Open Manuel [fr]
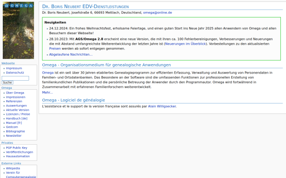 [x=14, y=123]
